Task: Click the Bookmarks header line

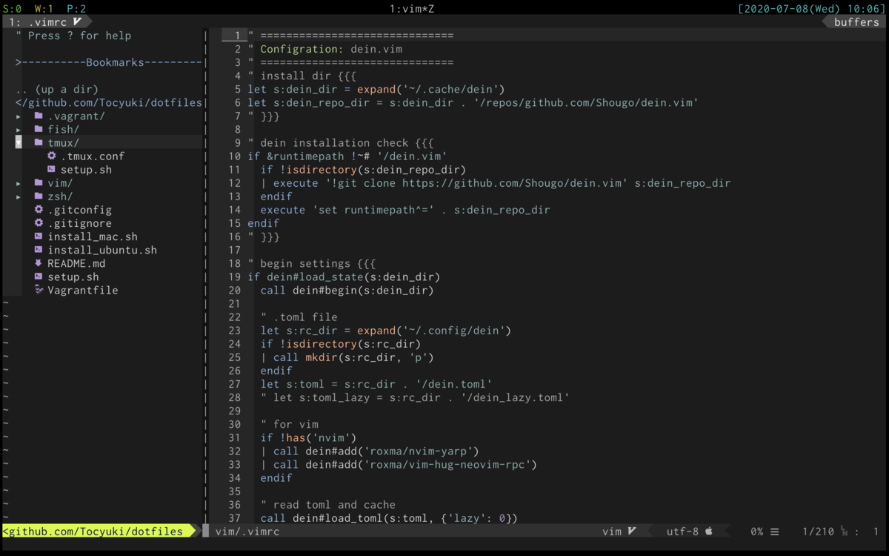Action: point(109,62)
